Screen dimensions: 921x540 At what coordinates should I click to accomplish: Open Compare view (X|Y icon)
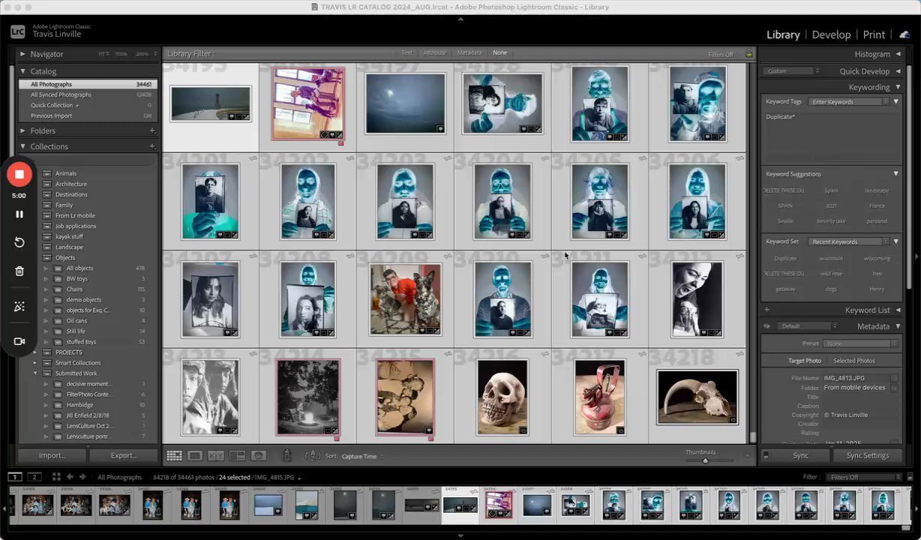[x=216, y=455]
